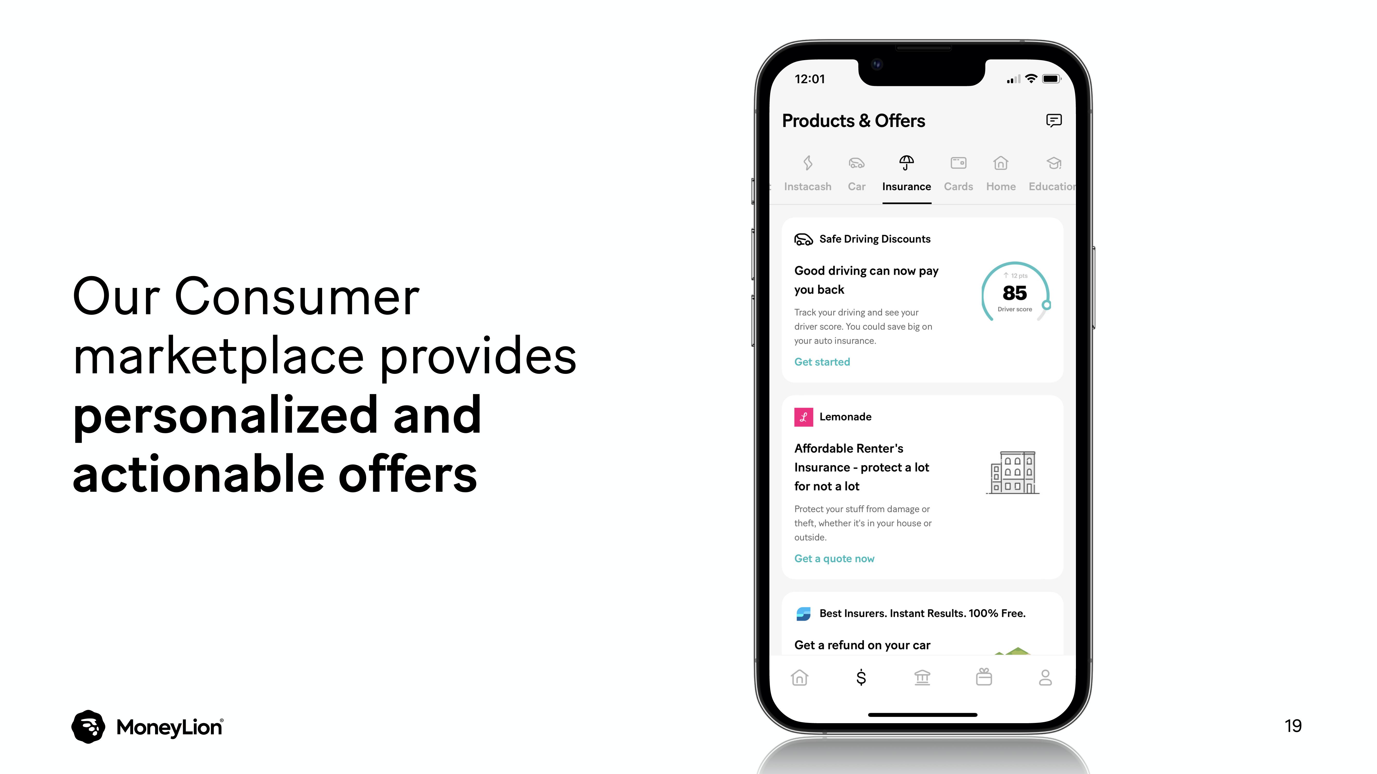Tap the bottom nav profile icon
Screen dimensions: 1377x774
pos(1045,678)
